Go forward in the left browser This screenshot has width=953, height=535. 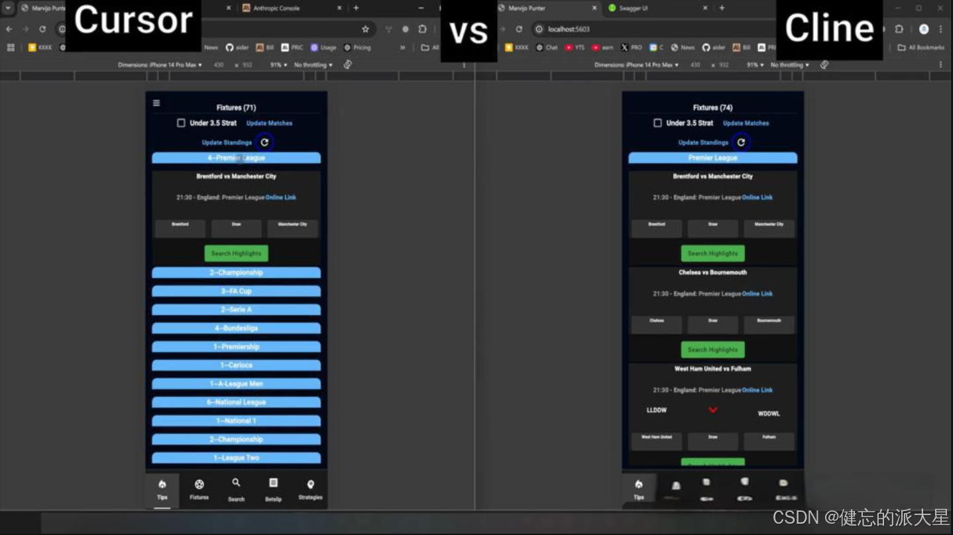coord(25,29)
